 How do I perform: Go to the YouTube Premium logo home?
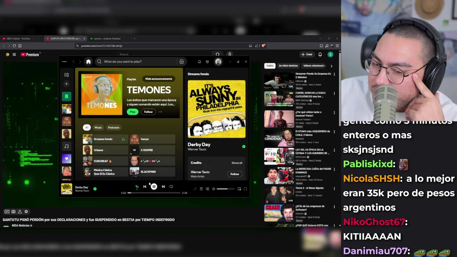(30, 55)
